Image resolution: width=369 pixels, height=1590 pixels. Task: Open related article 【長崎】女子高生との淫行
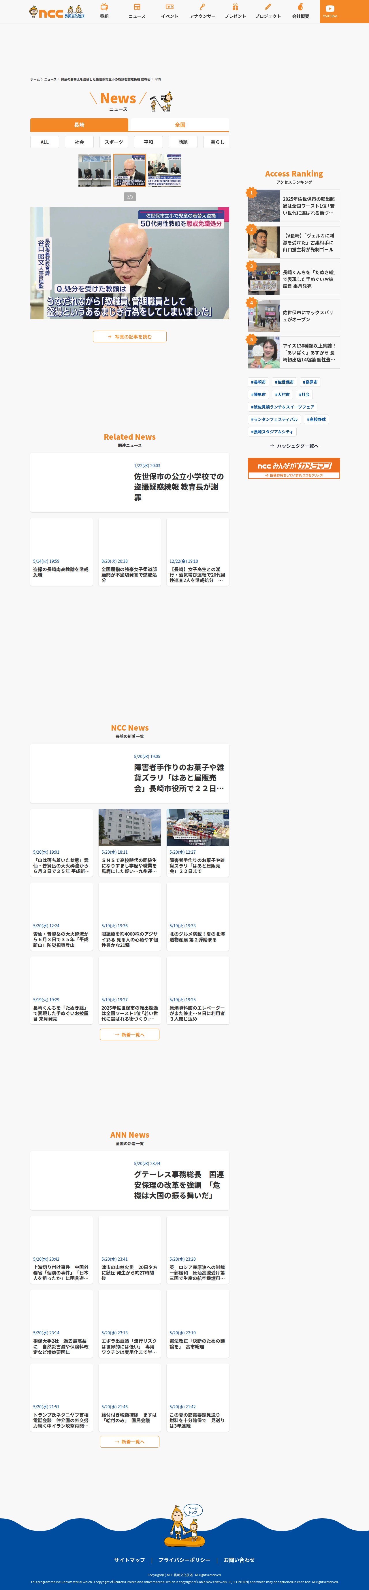198,552
